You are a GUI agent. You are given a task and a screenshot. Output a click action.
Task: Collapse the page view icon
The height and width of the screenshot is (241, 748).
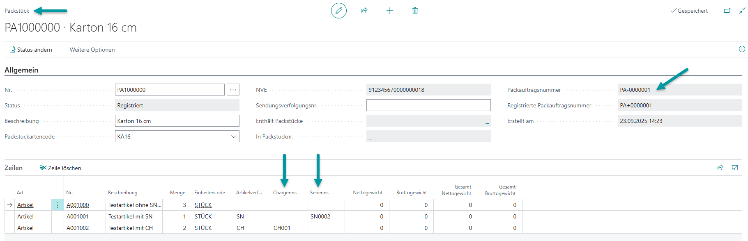pyautogui.click(x=742, y=11)
